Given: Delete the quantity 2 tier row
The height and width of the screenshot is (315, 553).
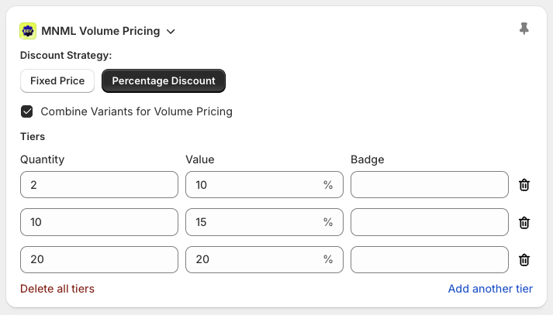Looking at the screenshot, I should 524,185.
